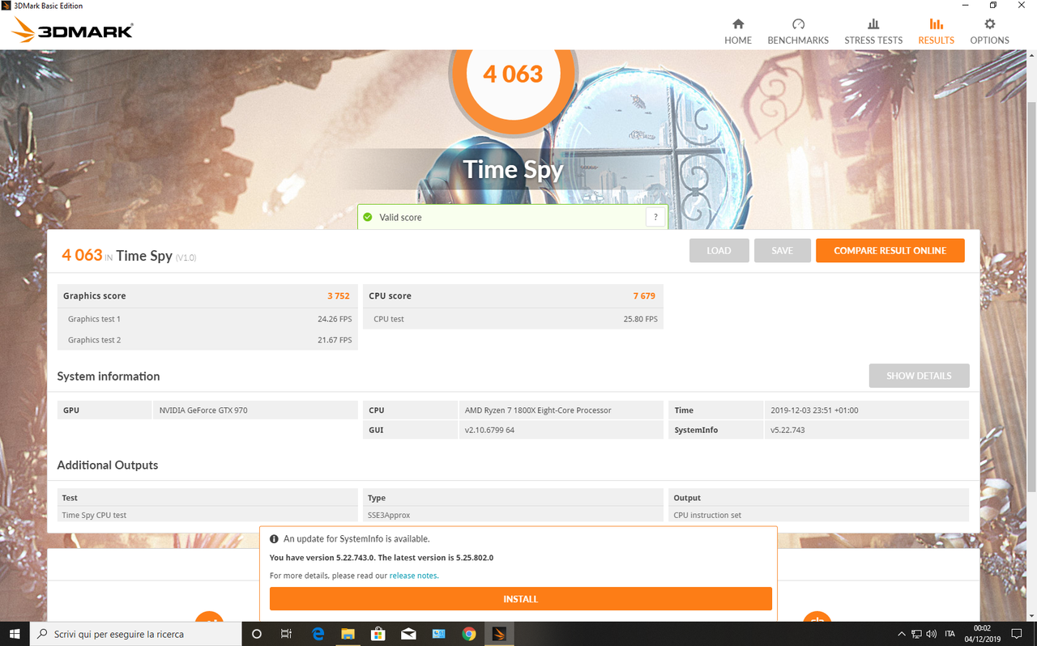Click the LOAD button
Viewport: 1037px width, 646px height.
click(x=719, y=251)
